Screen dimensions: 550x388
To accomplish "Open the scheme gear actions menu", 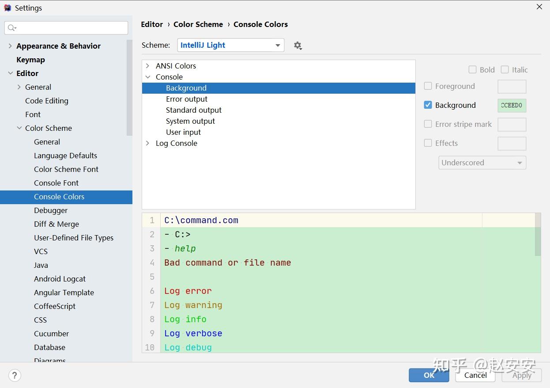I will [x=298, y=46].
